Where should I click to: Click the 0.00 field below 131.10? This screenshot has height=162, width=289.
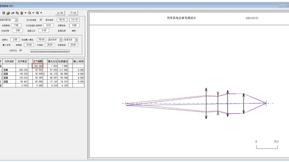tap(74, 25)
